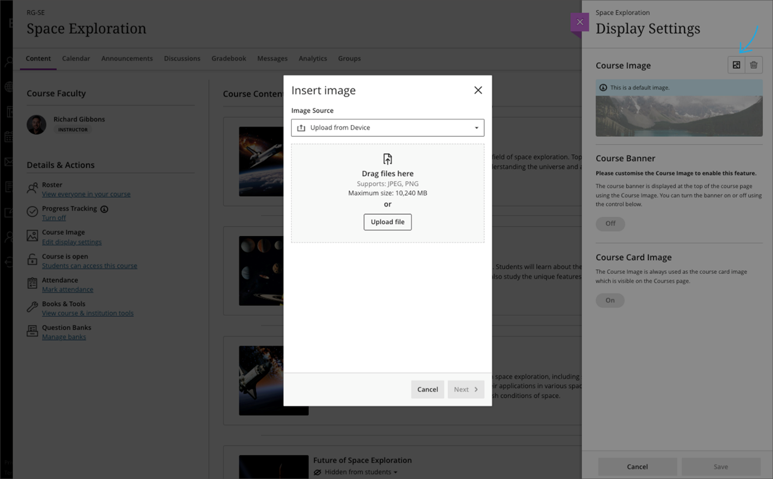Turn off Progress Tracking via link
This screenshot has height=479, width=773.
pos(54,218)
